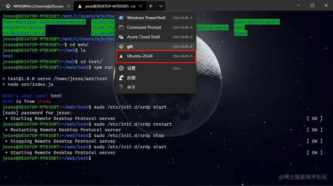Click 'sudo /etc/init.d/xrdp stop' command
The height and width of the screenshot is (186, 333).
(129, 135)
